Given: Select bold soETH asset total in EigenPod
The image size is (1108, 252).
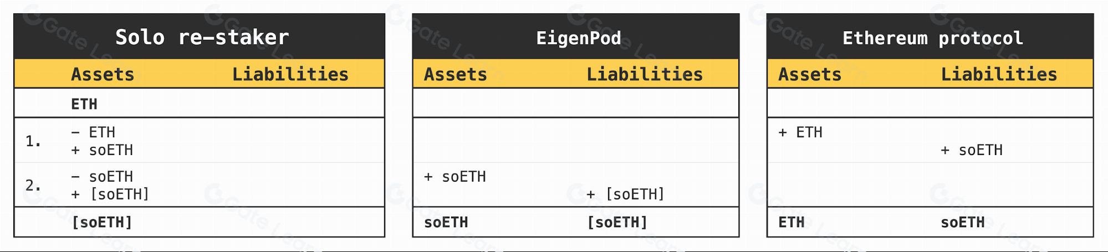Looking at the screenshot, I should (446, 223).
